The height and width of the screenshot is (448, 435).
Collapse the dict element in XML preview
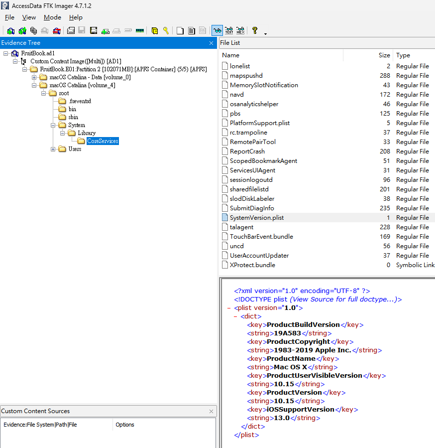pos(235,316)
